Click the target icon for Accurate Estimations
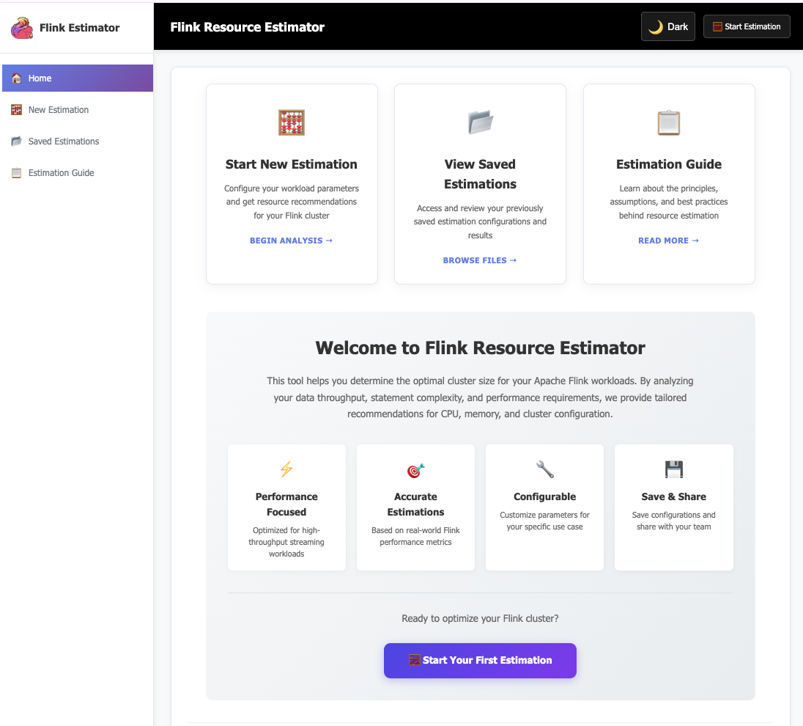 click(x=415, y=469)
